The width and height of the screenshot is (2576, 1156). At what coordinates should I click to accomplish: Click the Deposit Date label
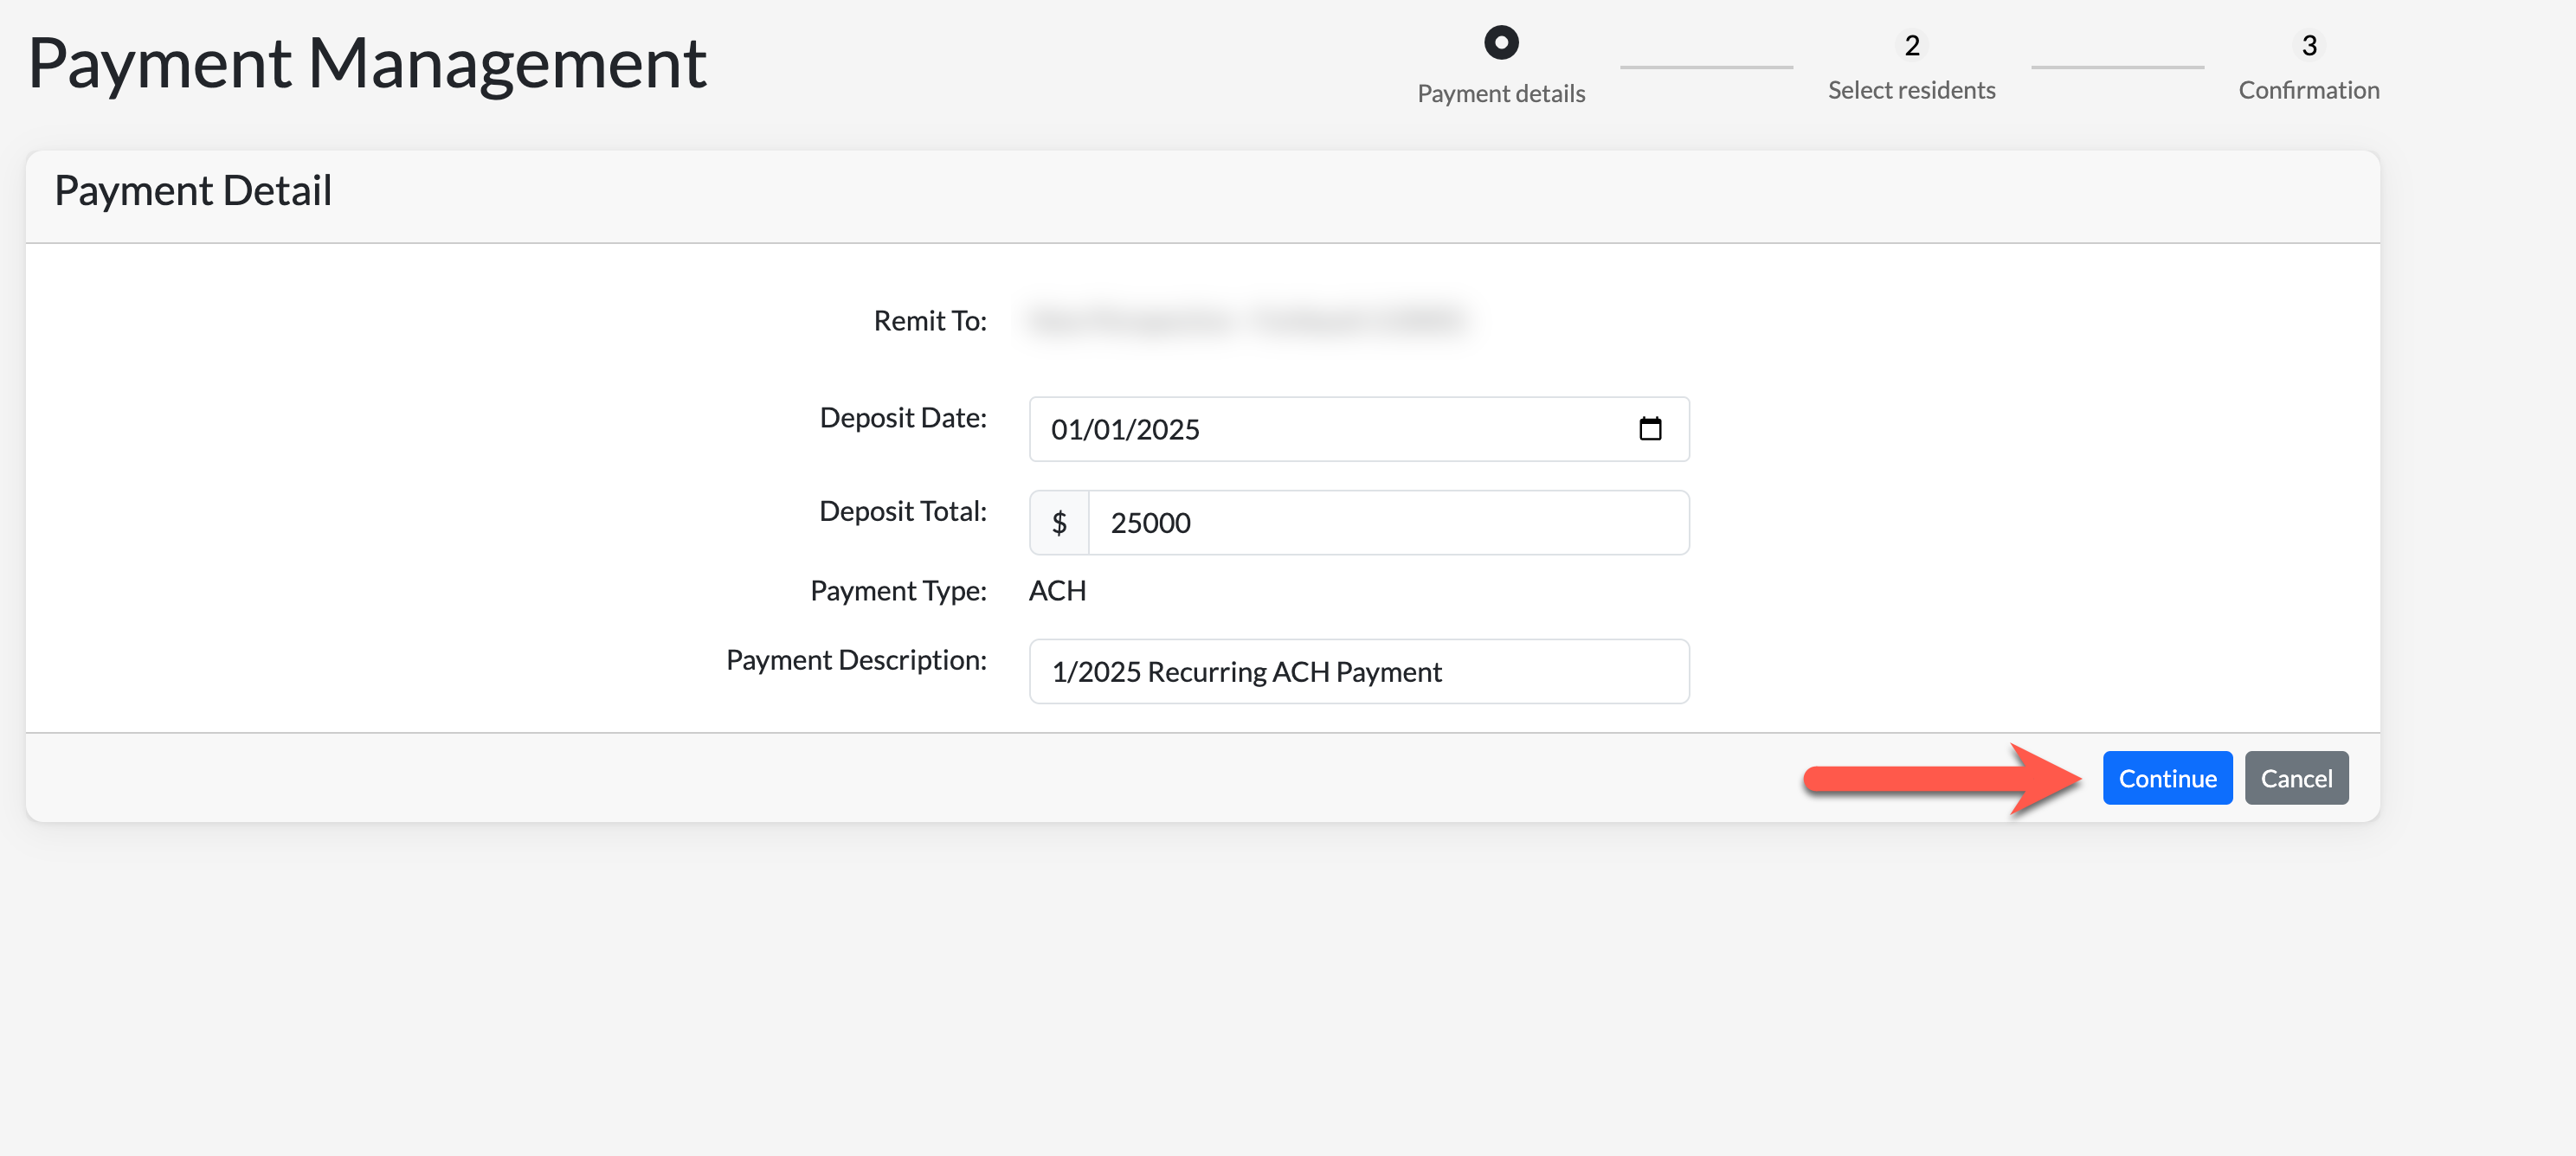902,418
